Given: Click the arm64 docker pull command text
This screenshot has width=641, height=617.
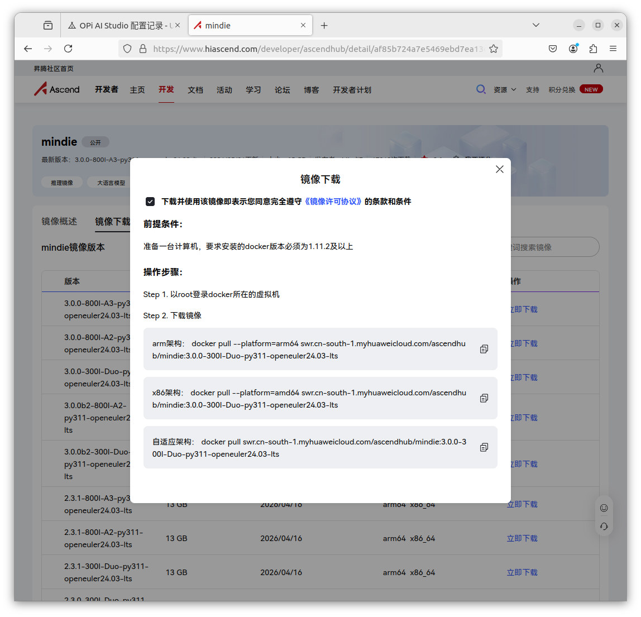Looking at the screenshot, I should pyautogui.click(x=309, y=350).
